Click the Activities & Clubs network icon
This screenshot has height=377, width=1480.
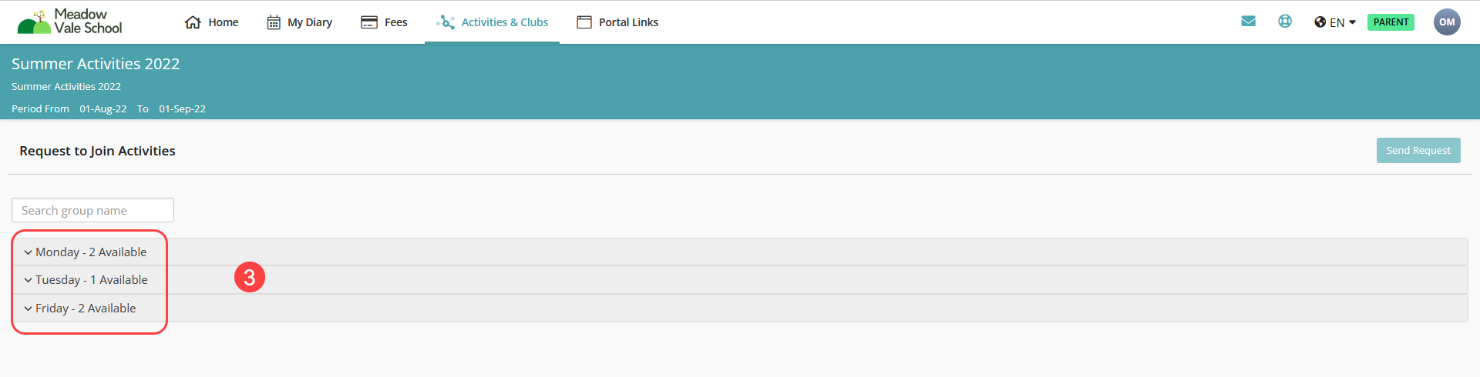pos(446,22)
